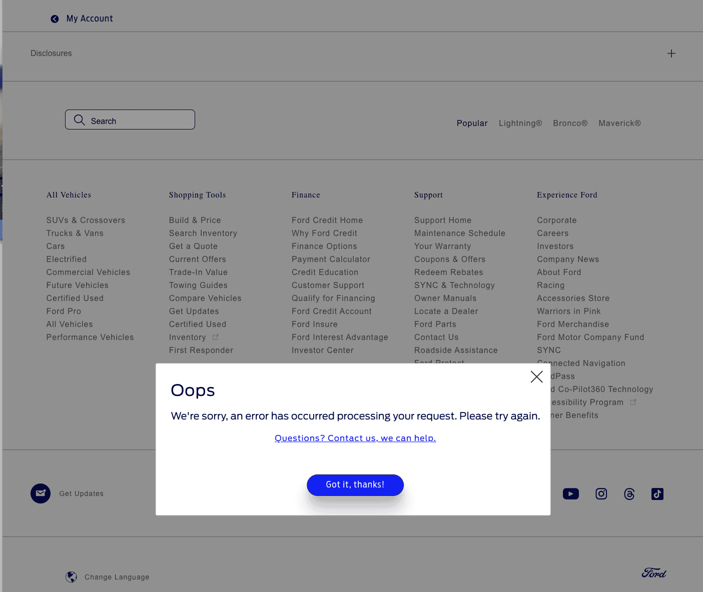
Task: Open Ford's TikTok icon
Action: pos(657,494)
